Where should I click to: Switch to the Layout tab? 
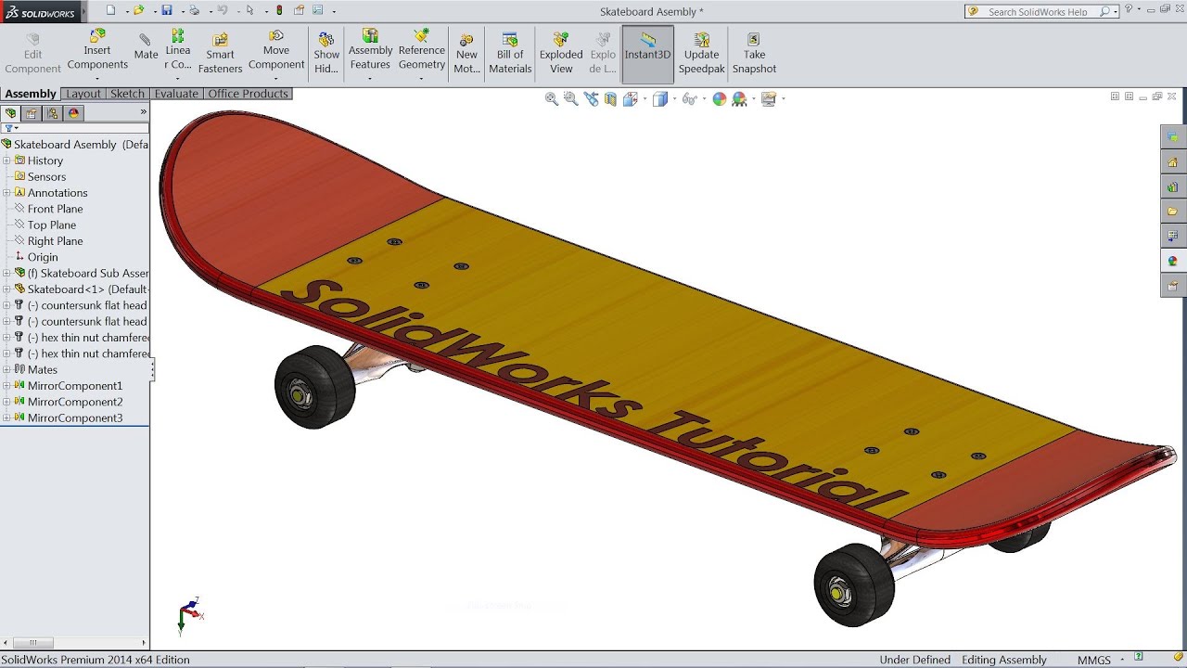83,94
